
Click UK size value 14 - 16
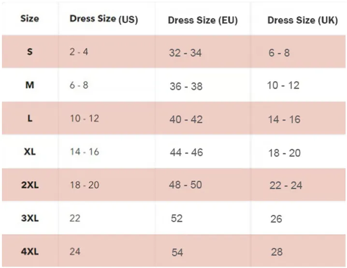click(x=284, y=119)
